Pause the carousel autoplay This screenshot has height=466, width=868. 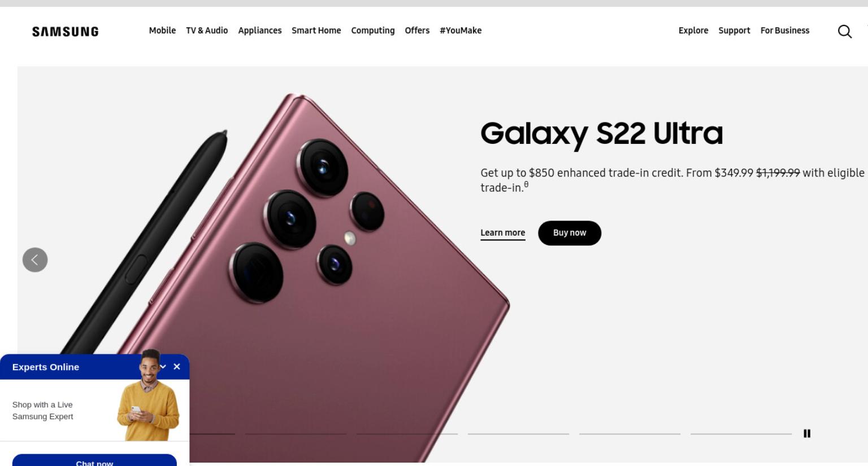pos(807,433)
